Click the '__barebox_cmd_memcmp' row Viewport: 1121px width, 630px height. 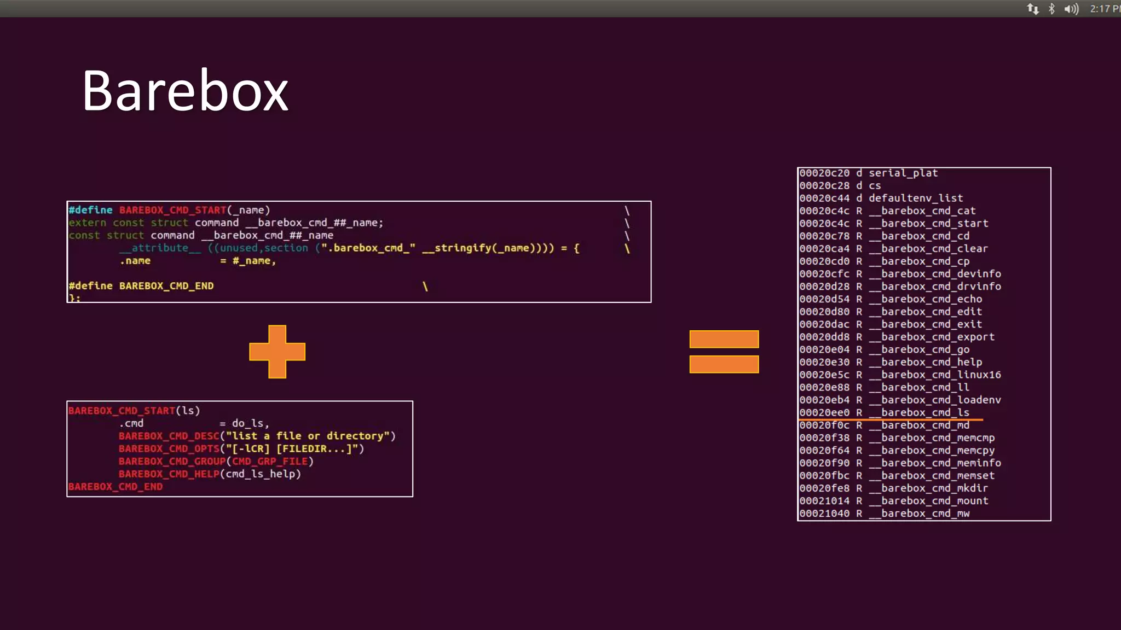coord(897,437)
